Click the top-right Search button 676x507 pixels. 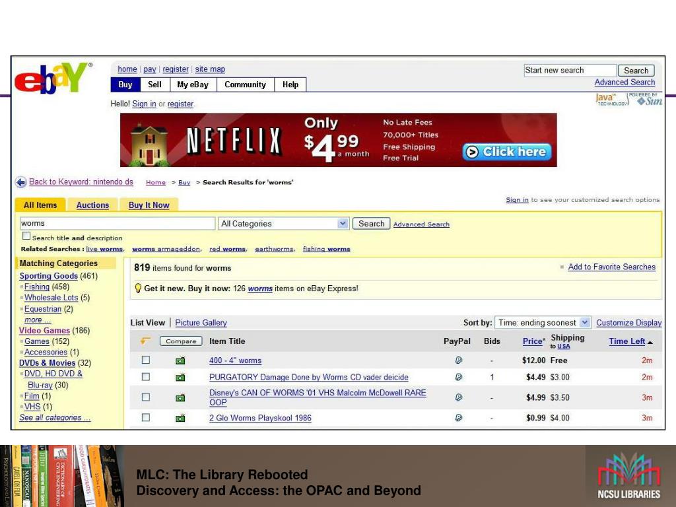636,70
